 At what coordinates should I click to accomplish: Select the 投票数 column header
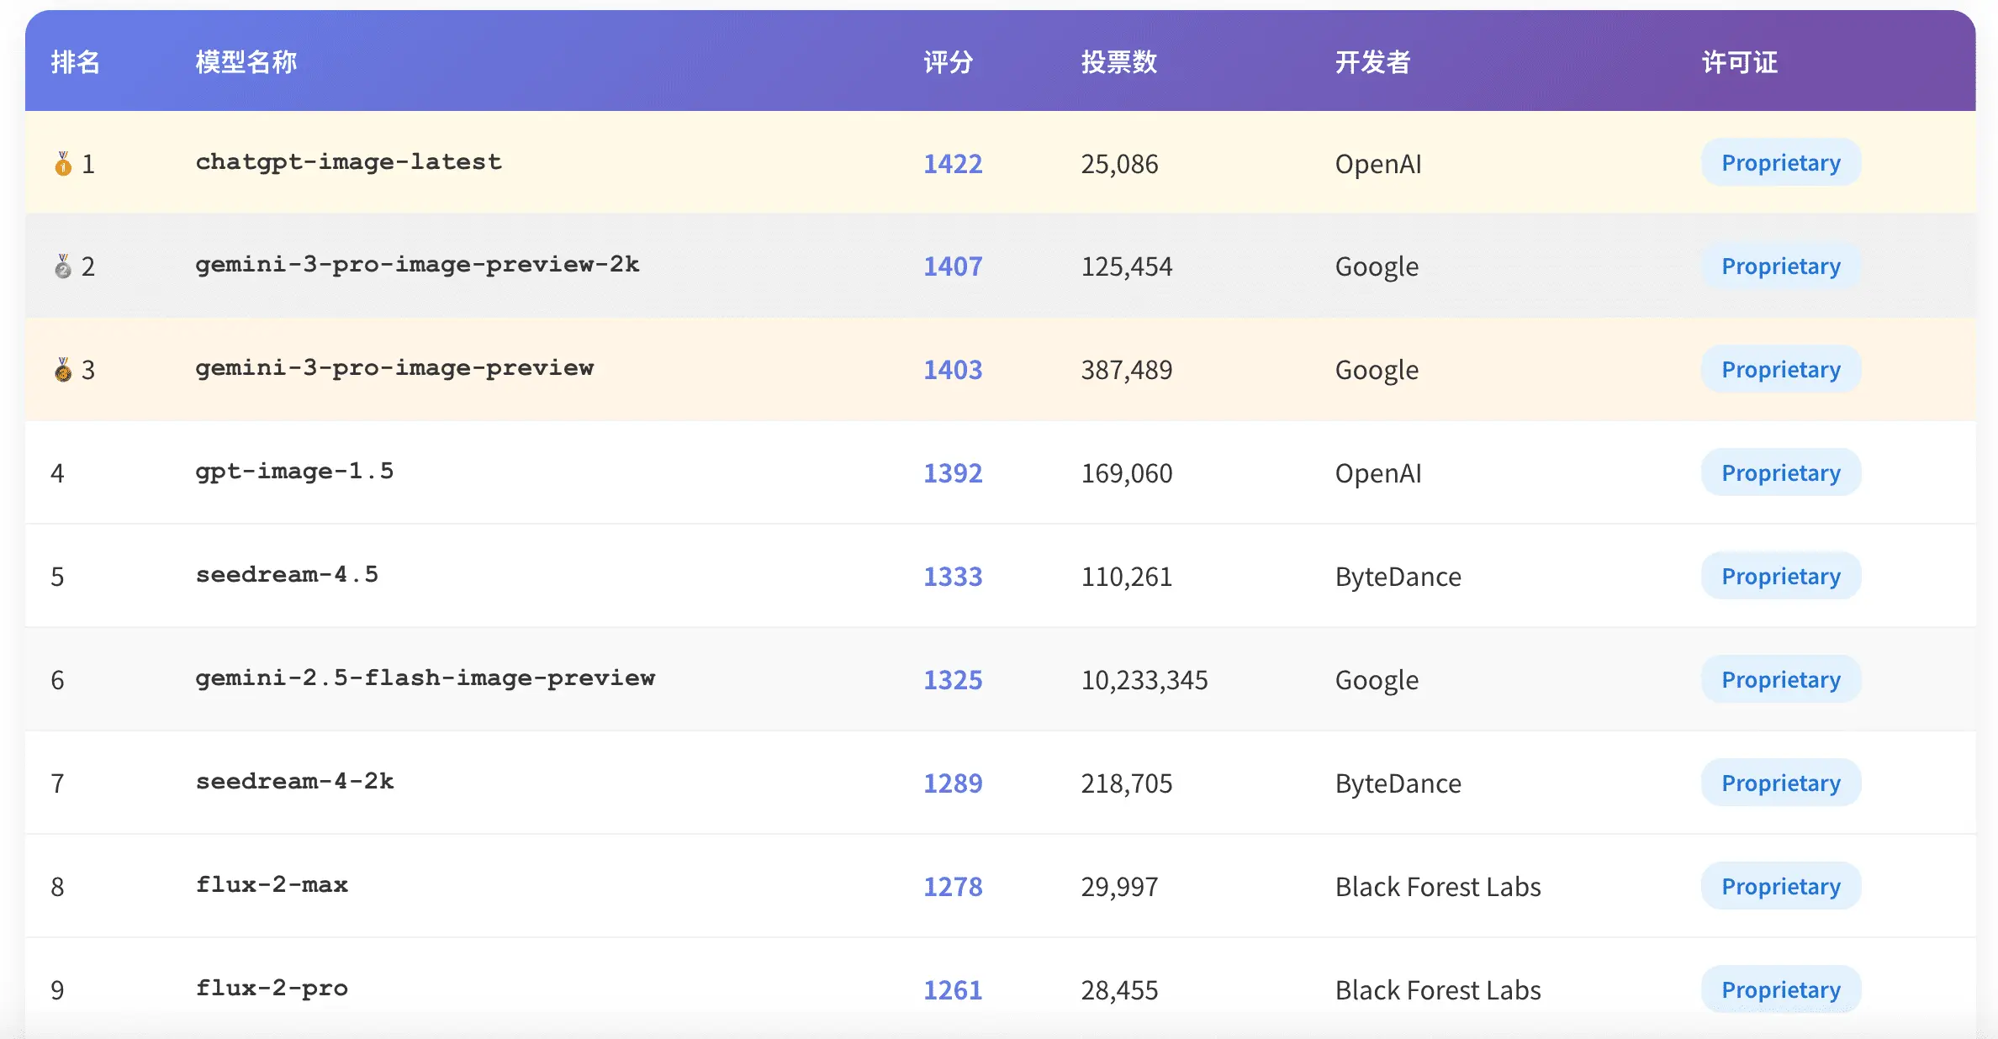pyautogui.click(x=1119, y=62)
